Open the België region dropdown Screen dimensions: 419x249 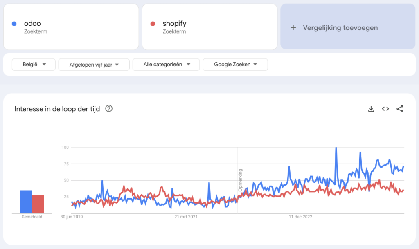(34, 64)
